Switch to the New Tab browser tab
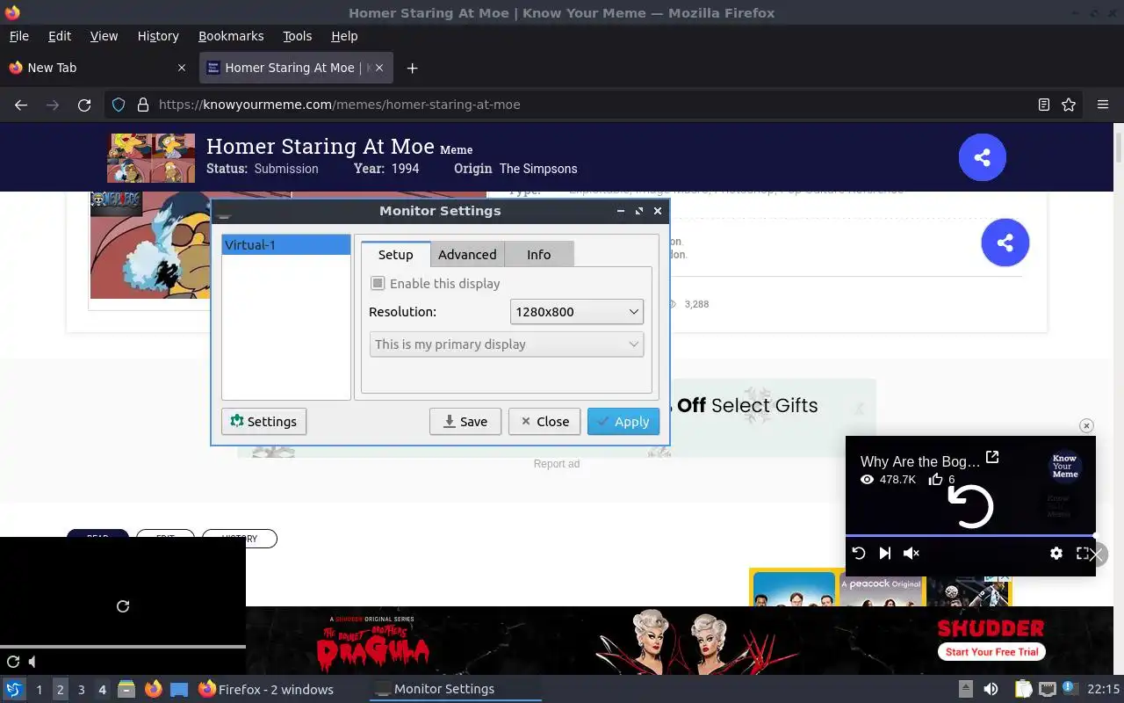The width and height of the screenshot is (1124, 703). click(x=97, y=68)
